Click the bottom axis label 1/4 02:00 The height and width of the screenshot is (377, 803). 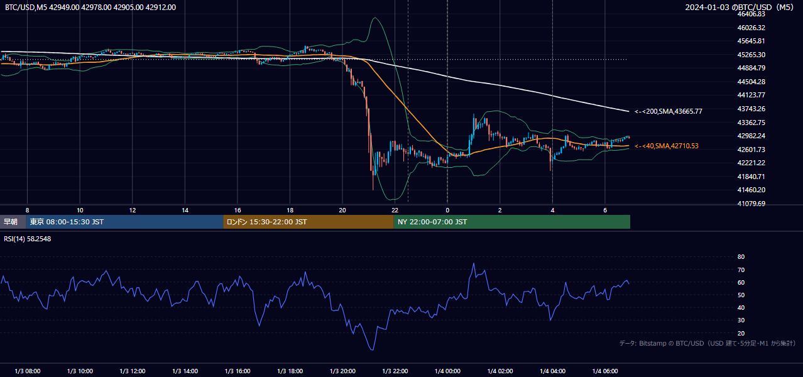click(500, 371)
